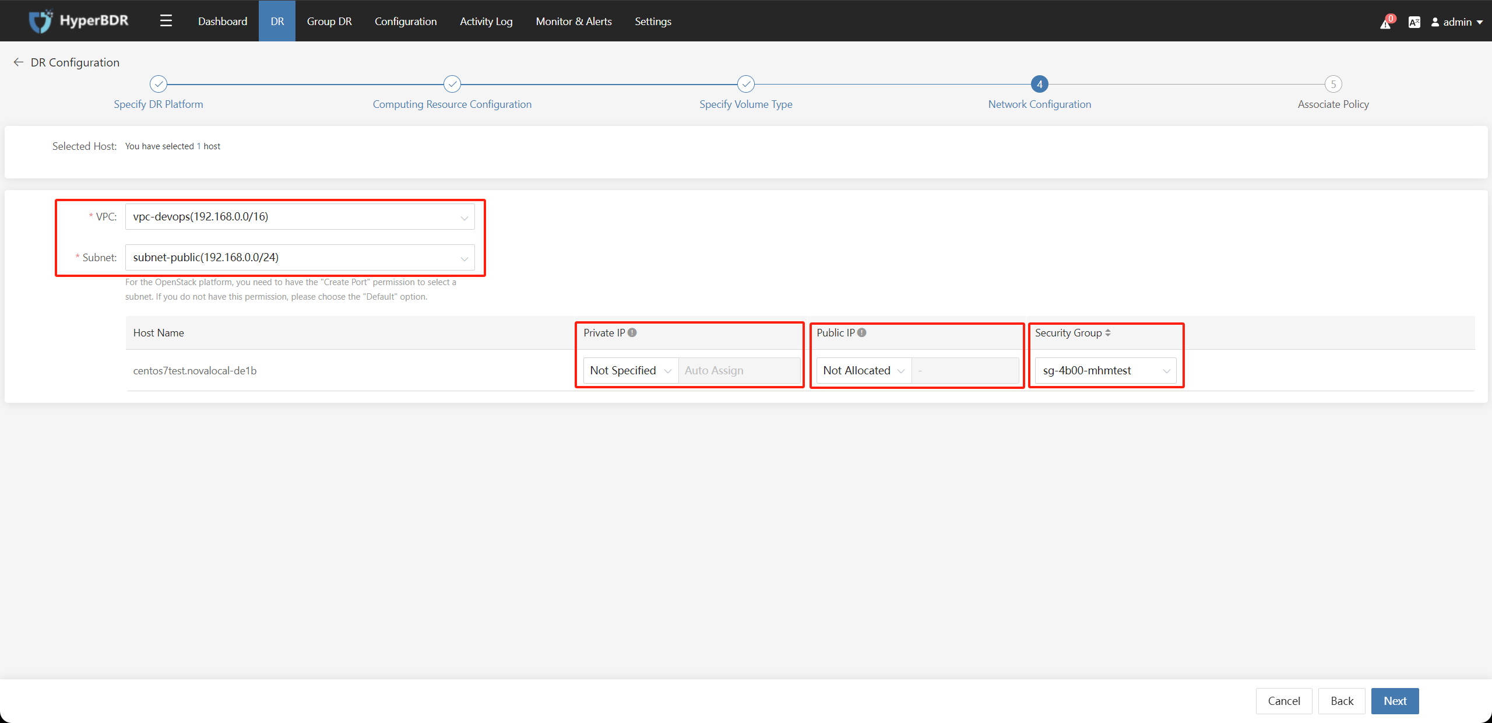Open the alerts notification bell icon

(x=1385, y=23)
